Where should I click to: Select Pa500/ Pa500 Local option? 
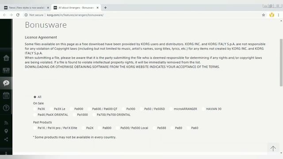point(118,128)
